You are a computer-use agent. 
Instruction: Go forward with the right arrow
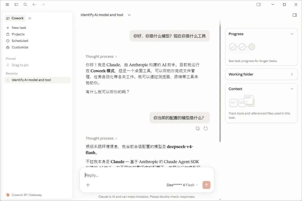tap(43, 4)
